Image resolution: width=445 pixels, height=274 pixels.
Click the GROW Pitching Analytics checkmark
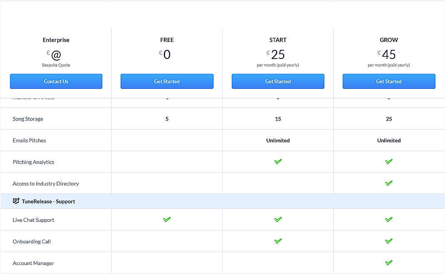(388, 161)
